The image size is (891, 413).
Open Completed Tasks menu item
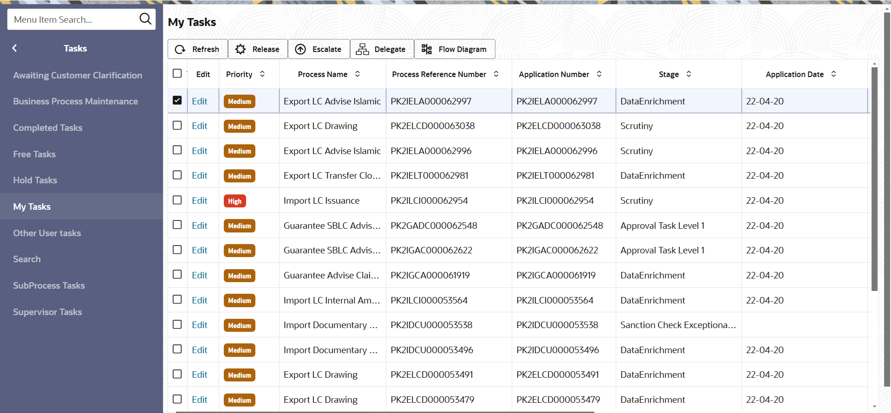pyautogui.click(x=48, y=128)
